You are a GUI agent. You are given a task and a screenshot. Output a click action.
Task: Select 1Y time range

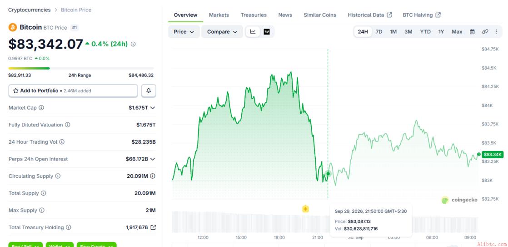click(441, 32)
